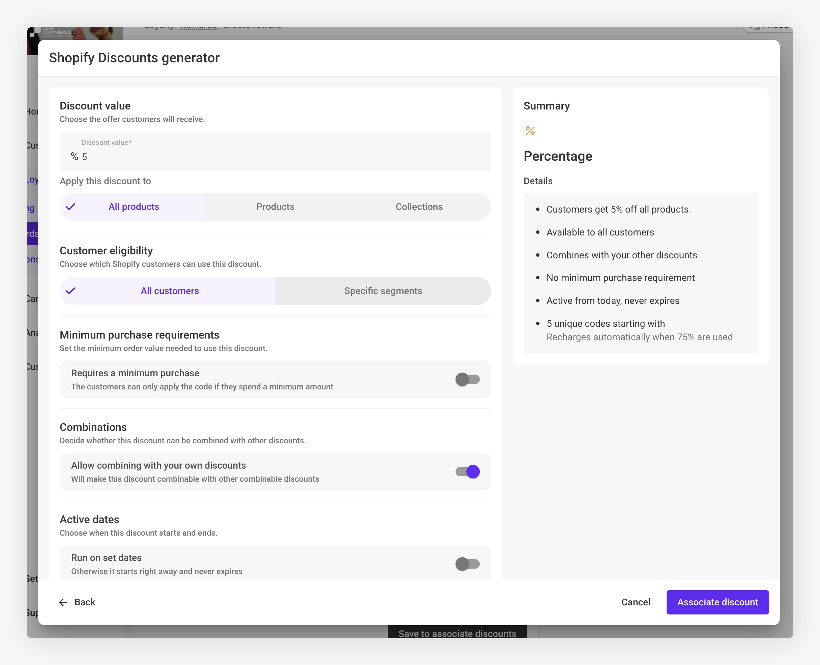Click the Combinations section heading
The width and height of the screenshot is (820, 665).
click(x=93, y=427)
